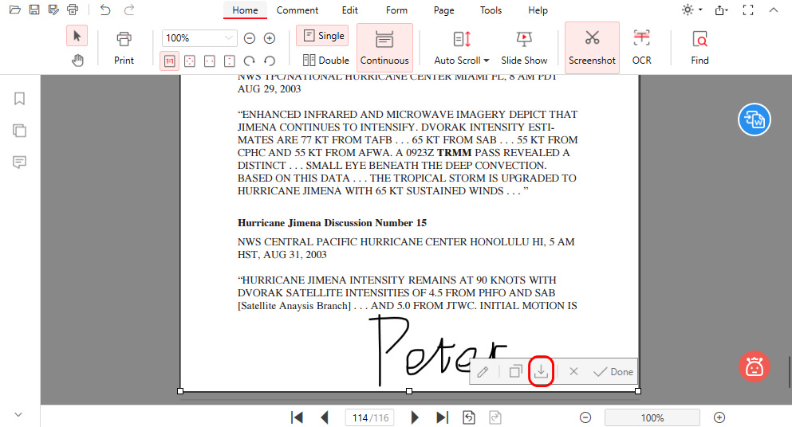Screen dimensions: 792x427
Task: Toggle the fit page view mode
Action: [x=189, y=61]
